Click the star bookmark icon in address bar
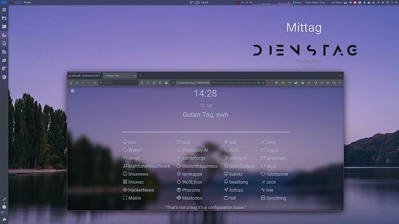The image size is (399, 224). pos(263,83)
